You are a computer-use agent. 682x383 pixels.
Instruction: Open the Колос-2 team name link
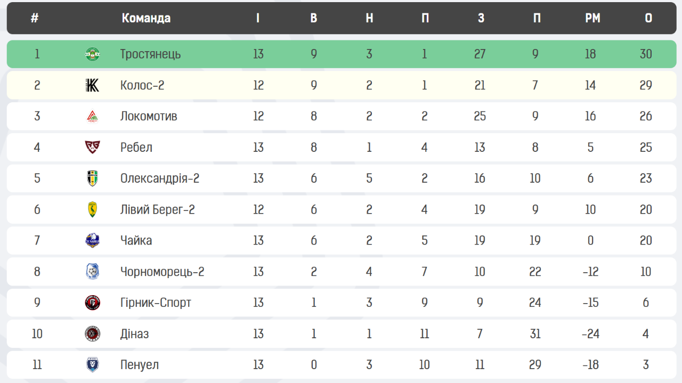tap(142, 85)
